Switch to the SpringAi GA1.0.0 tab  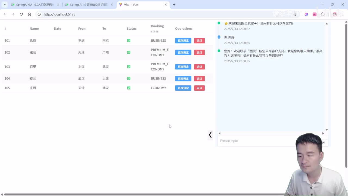tap(35, 5)
